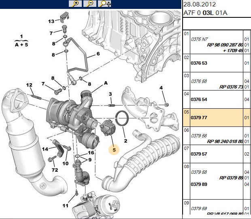The width and height of the screenshot is (251, 219).
Task: Click row index 08 in parts table
Action: 186,166
